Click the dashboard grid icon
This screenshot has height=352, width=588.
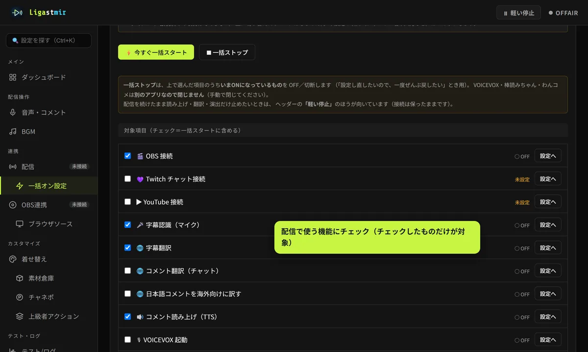coord(13,77)
